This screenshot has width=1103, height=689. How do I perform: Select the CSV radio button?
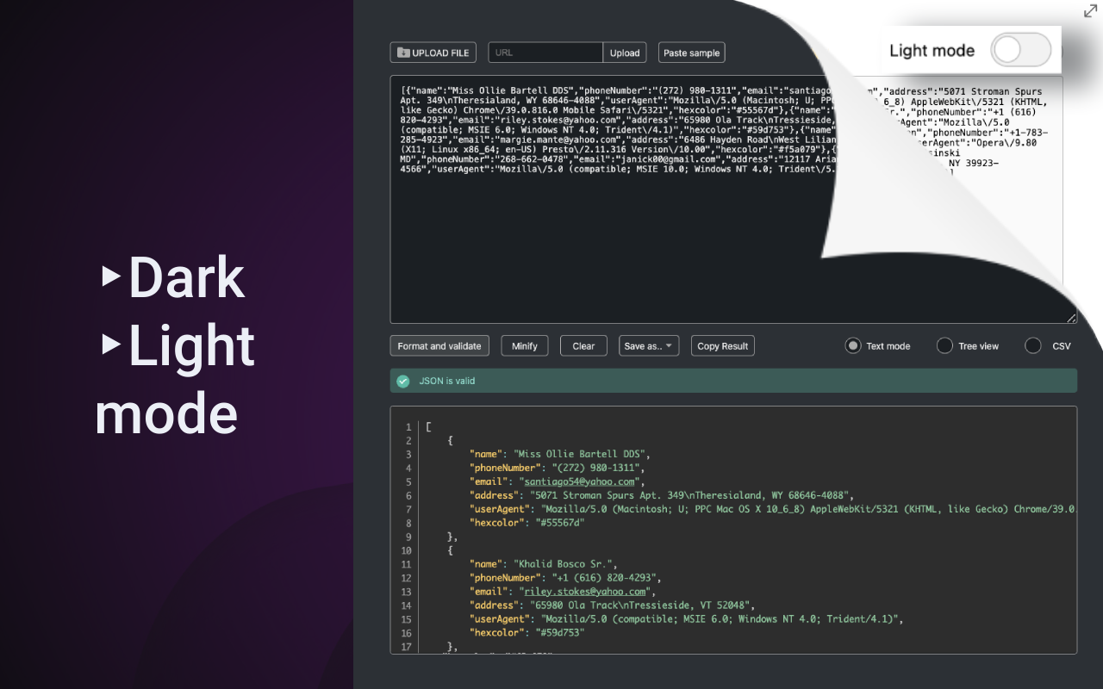(1033, 346)
